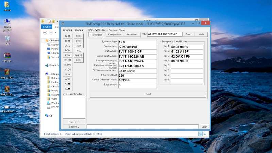Switch Explorer to details view icon
Screen dimensions: 272x153
(201, 134)
